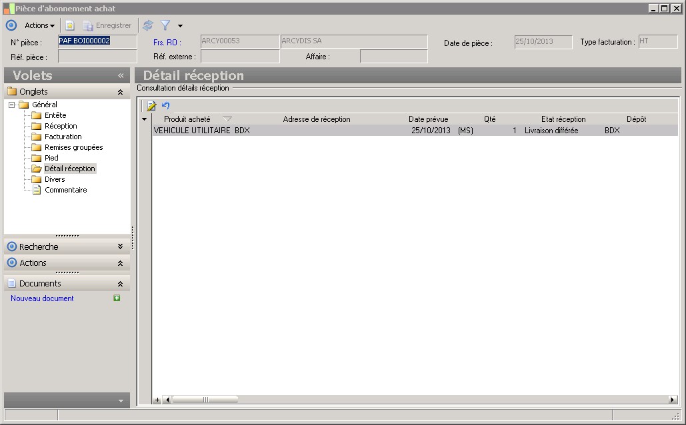Viewport: 686px width, 425px height.
Task: Collapse the Volets side panel with double chevron
Action: click(x=121, y=76)
